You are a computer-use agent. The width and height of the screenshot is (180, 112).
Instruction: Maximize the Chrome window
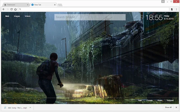171,2
